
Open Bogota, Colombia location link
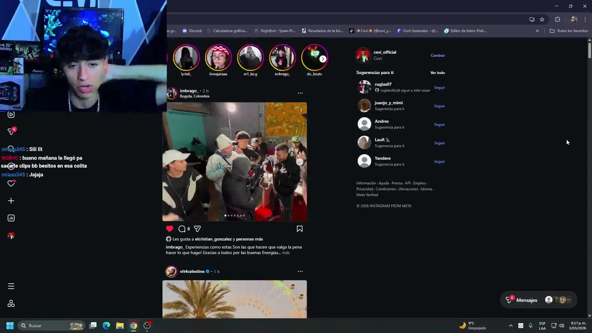coord(195,96)
